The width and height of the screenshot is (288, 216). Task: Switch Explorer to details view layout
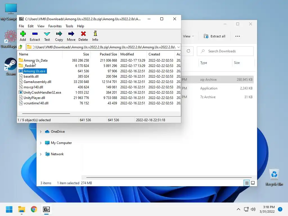point(247,183)
